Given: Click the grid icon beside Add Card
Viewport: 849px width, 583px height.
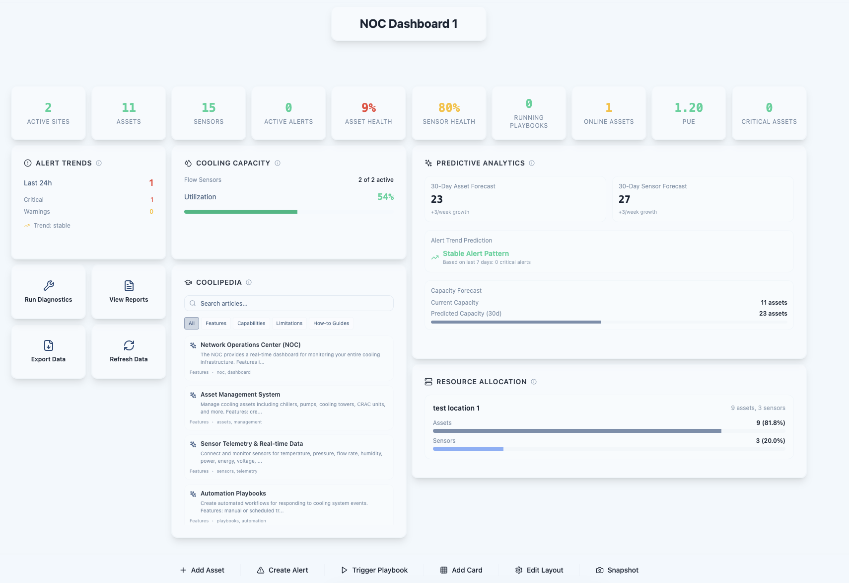Looking at the screenshot, I should [x=444, y=570].
